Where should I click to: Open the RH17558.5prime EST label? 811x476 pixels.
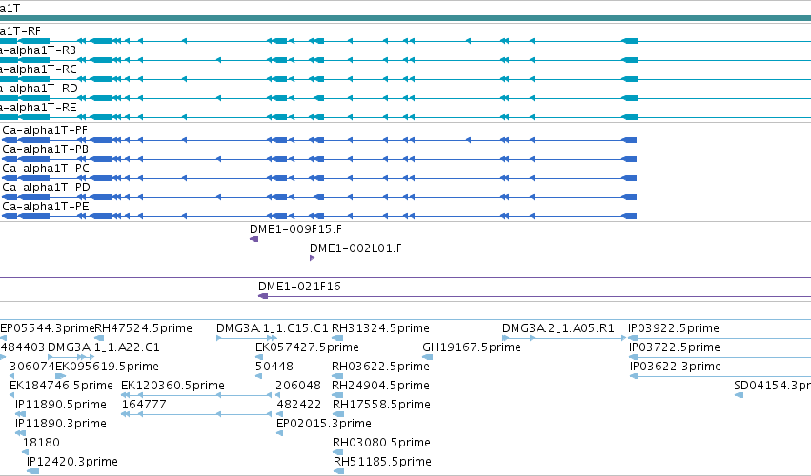point(382,405)
